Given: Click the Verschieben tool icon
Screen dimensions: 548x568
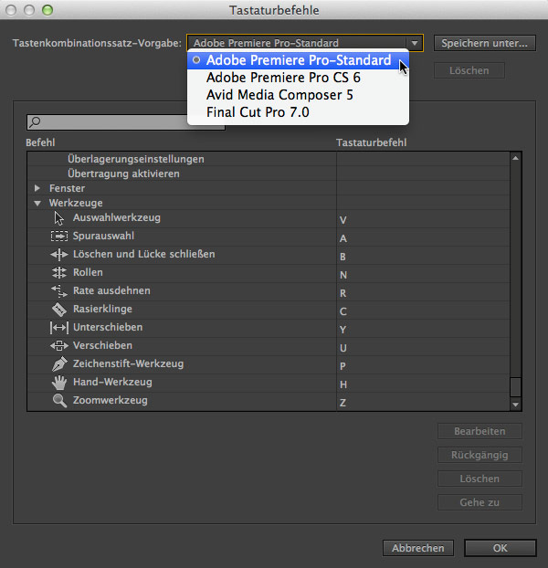Looking at the screenshot, I should (59, 346).
